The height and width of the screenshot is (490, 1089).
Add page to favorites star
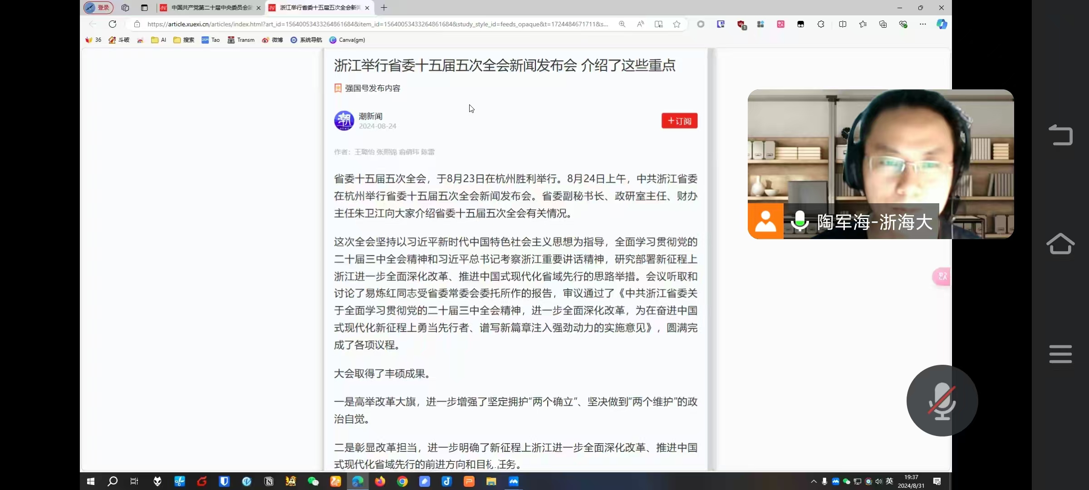point(677,24)
